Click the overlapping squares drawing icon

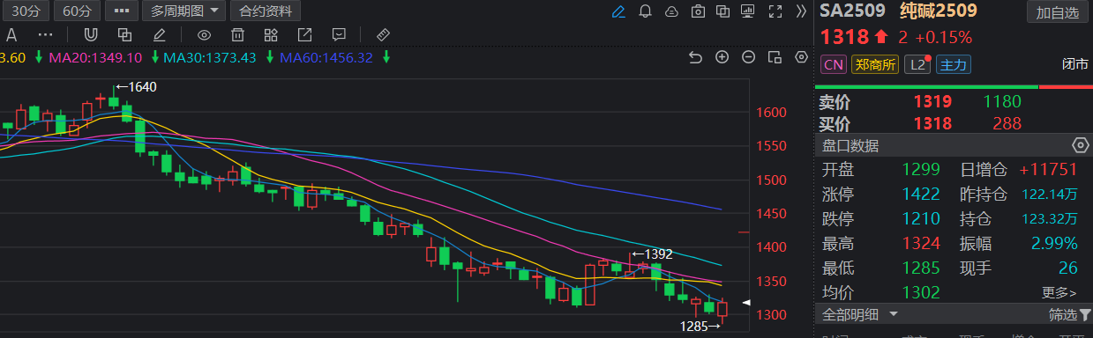click(124, 35)
